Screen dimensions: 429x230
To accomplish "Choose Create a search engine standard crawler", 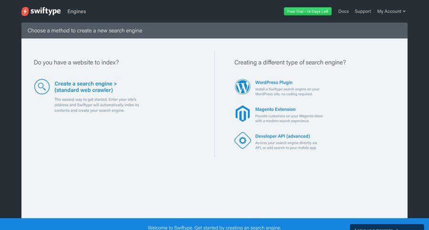I will pyautogui.click(x=86, y=87).
